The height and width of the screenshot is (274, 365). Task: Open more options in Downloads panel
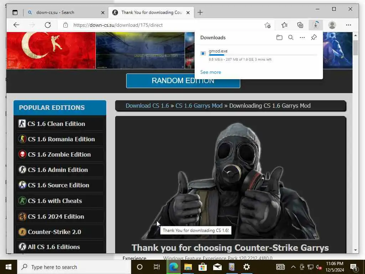(x=302, y=37)
